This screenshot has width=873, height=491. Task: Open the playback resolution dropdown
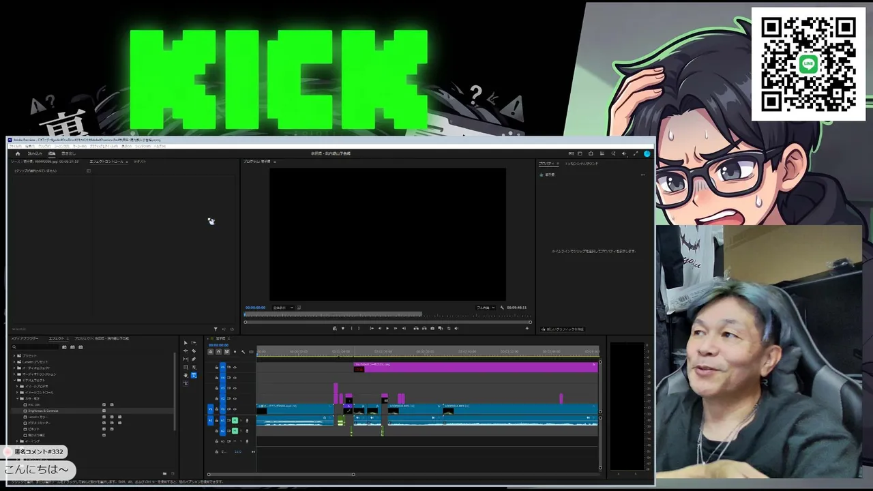(x=486, y=308)
